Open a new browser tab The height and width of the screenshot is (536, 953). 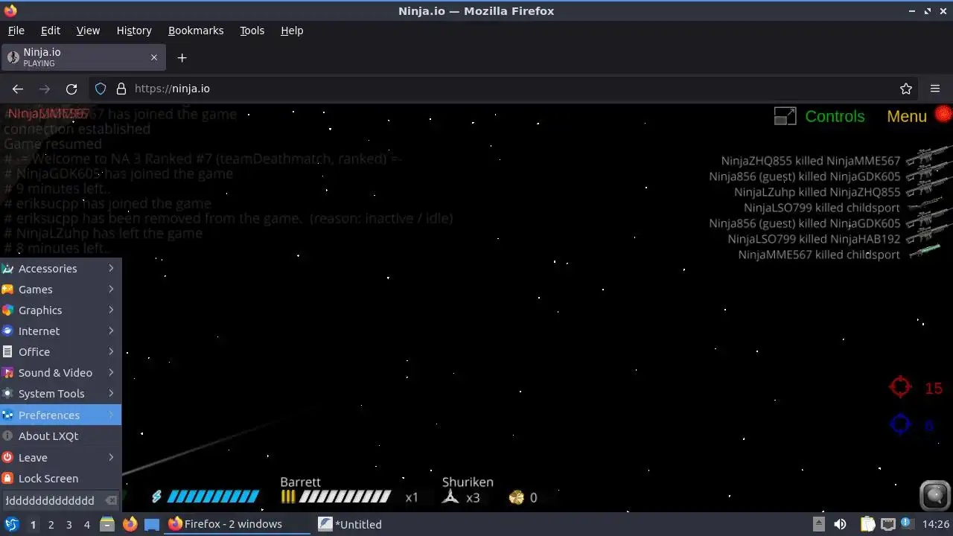click(182, 57)
